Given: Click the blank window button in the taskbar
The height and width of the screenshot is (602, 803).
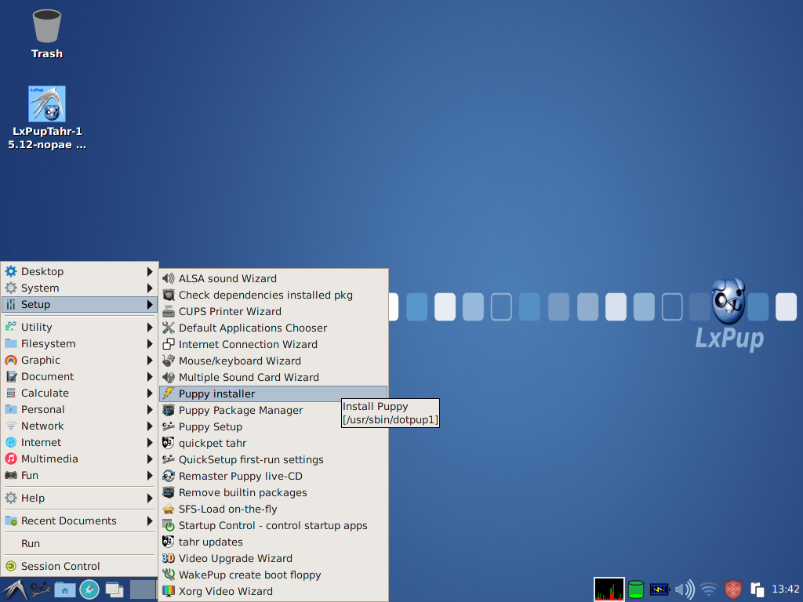Looking at the screenshot, I should pyautogui.click(x=143, y=589).
